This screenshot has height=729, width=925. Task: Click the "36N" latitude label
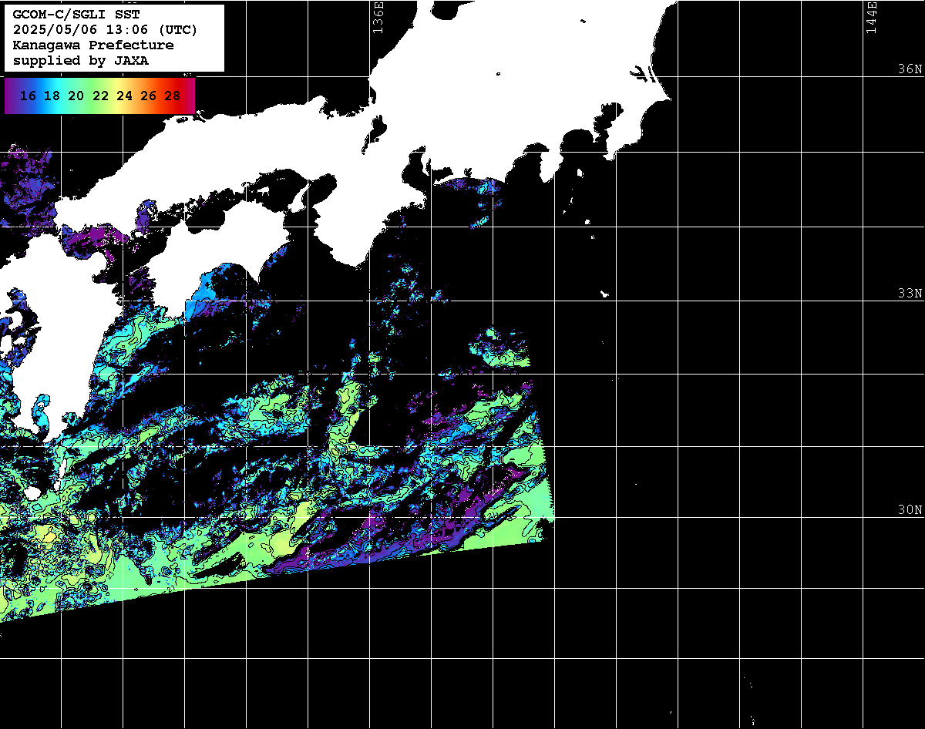point(910,69)
